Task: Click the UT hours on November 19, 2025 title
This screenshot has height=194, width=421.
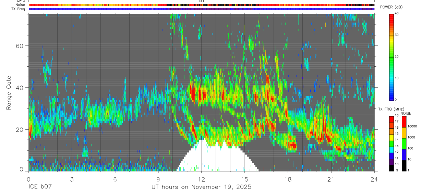Action: [201, 187]
